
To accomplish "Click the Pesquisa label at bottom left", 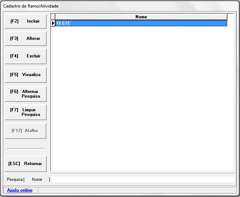I will point(15,179).
